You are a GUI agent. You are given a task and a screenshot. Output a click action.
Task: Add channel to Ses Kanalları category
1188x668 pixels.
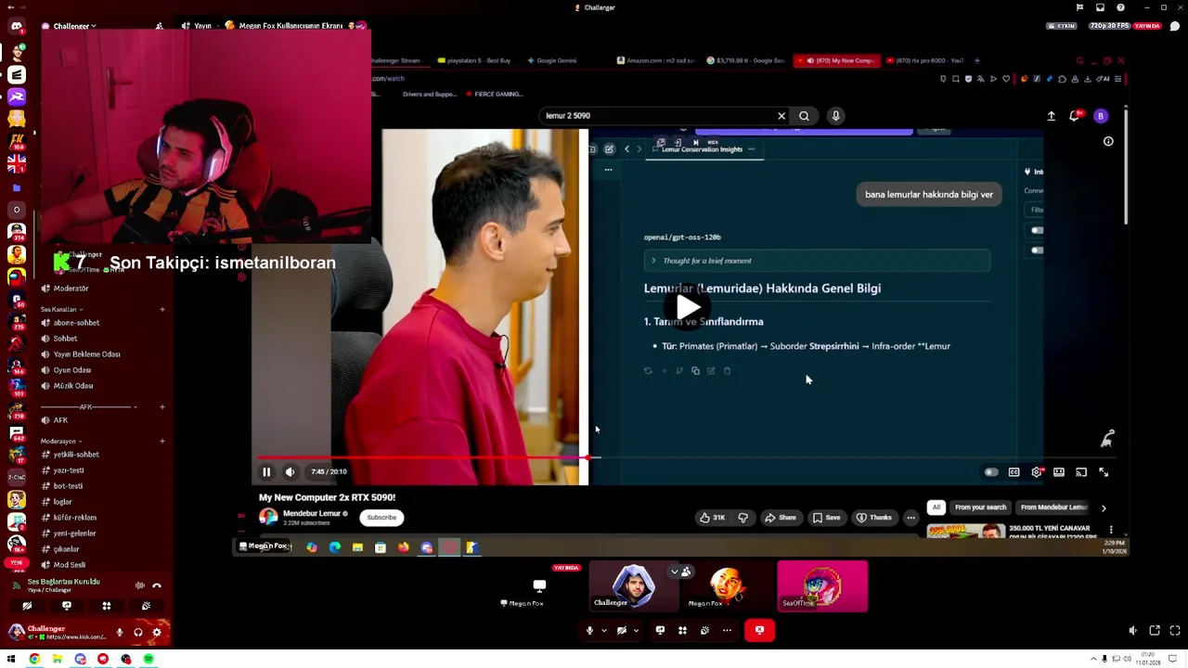point(162,309)
